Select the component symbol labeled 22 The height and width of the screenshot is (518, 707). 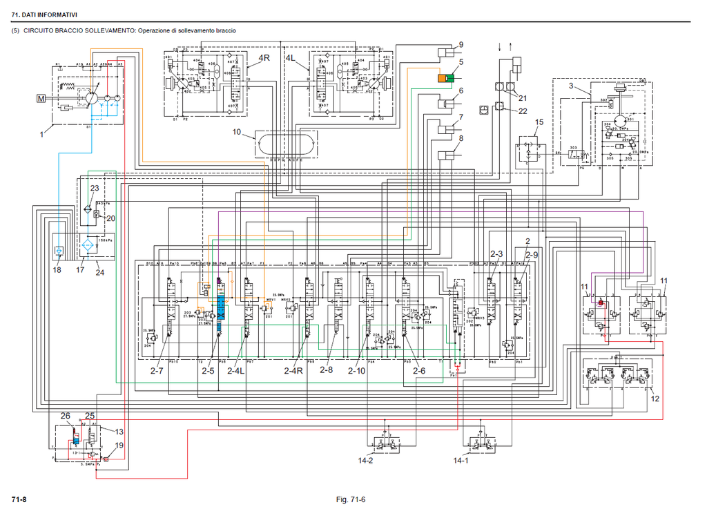(x=498, y=106)
